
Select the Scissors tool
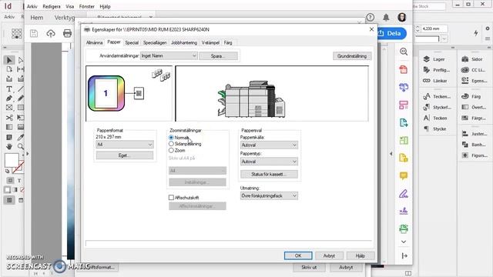[9, 118]
